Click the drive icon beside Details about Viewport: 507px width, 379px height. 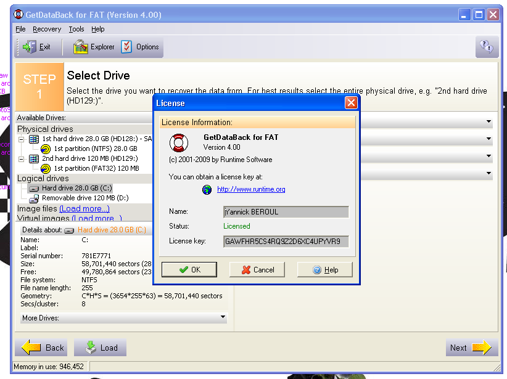click(x=69, y=230)
